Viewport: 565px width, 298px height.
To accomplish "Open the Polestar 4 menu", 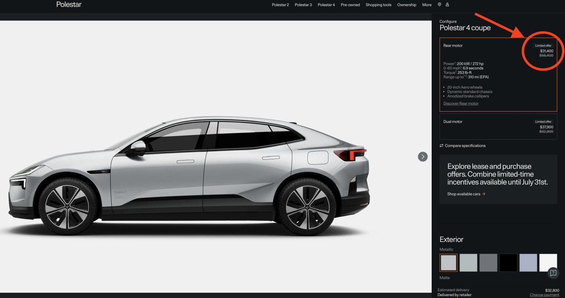I will pyautogui.click(x=326, y=5).
